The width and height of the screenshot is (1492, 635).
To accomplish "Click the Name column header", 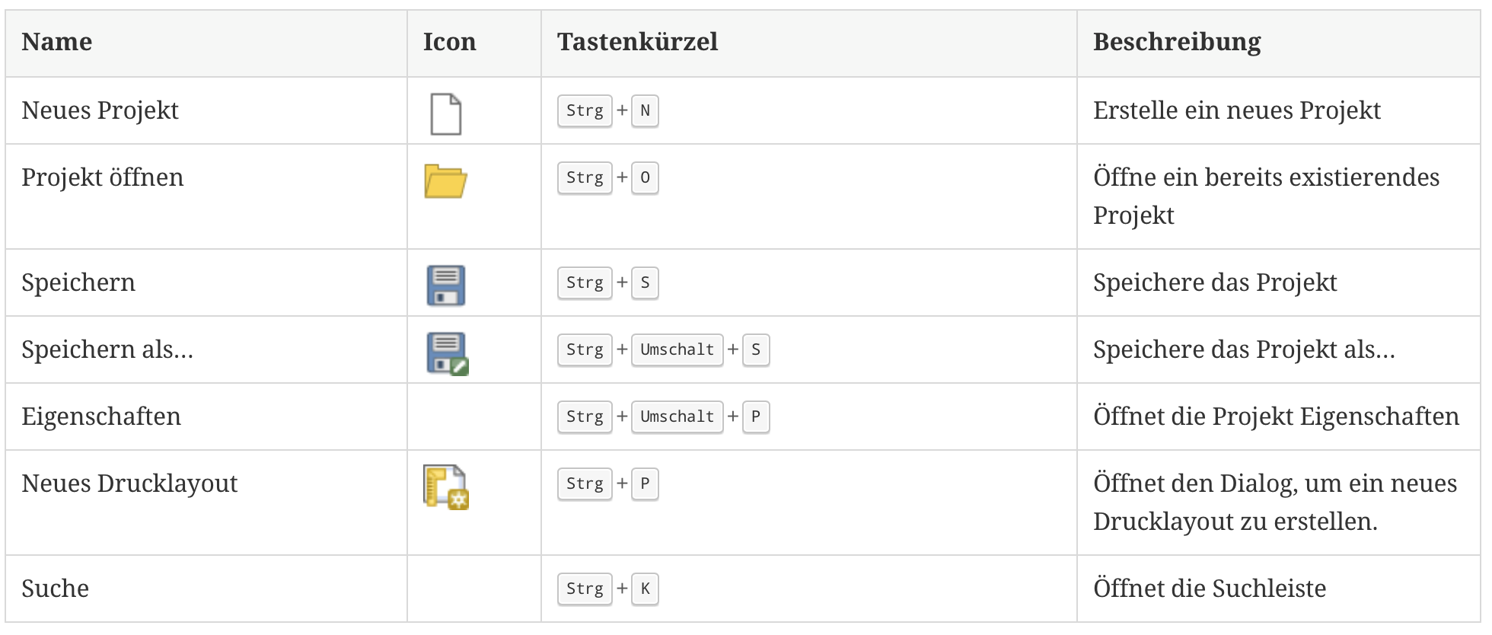I will (x=57, y=42).
